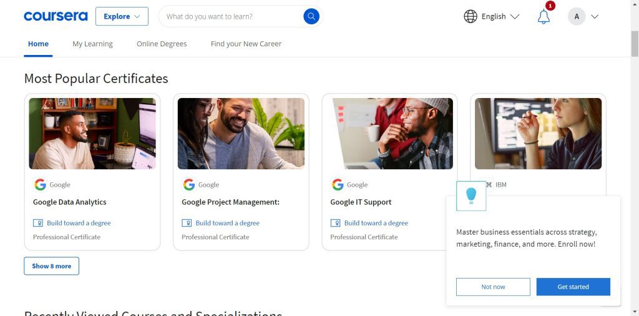
Task: Open the notifications bell icon
Action: [544, 17]
